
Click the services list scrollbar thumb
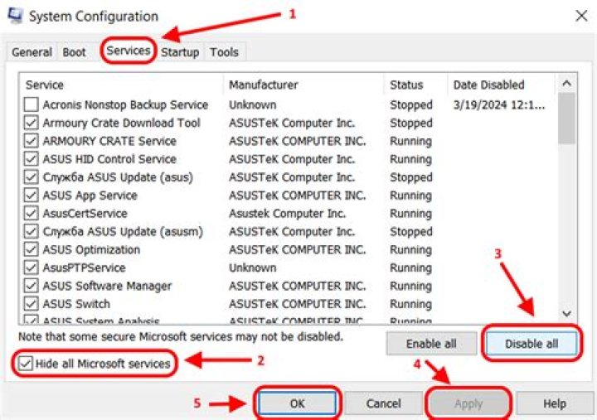tap(566, 118)
